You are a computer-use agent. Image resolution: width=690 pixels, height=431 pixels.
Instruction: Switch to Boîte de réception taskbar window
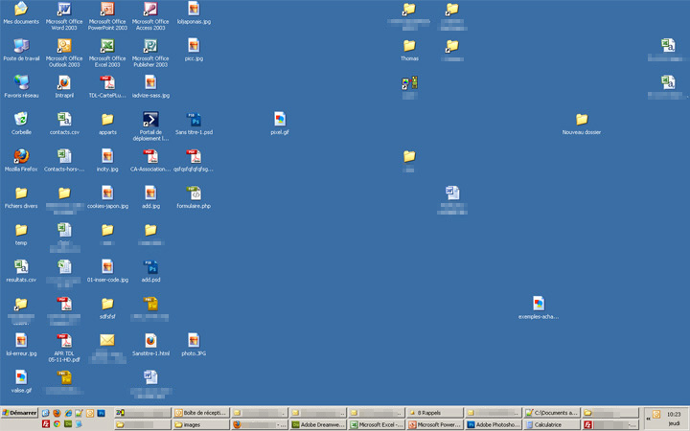coord(201,413)
